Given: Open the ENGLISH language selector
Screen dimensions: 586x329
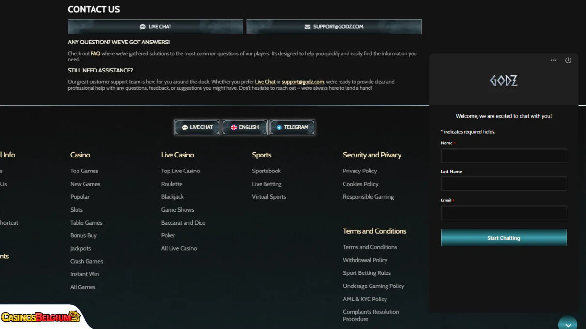Looking at the screenshot, I should 245,127.
